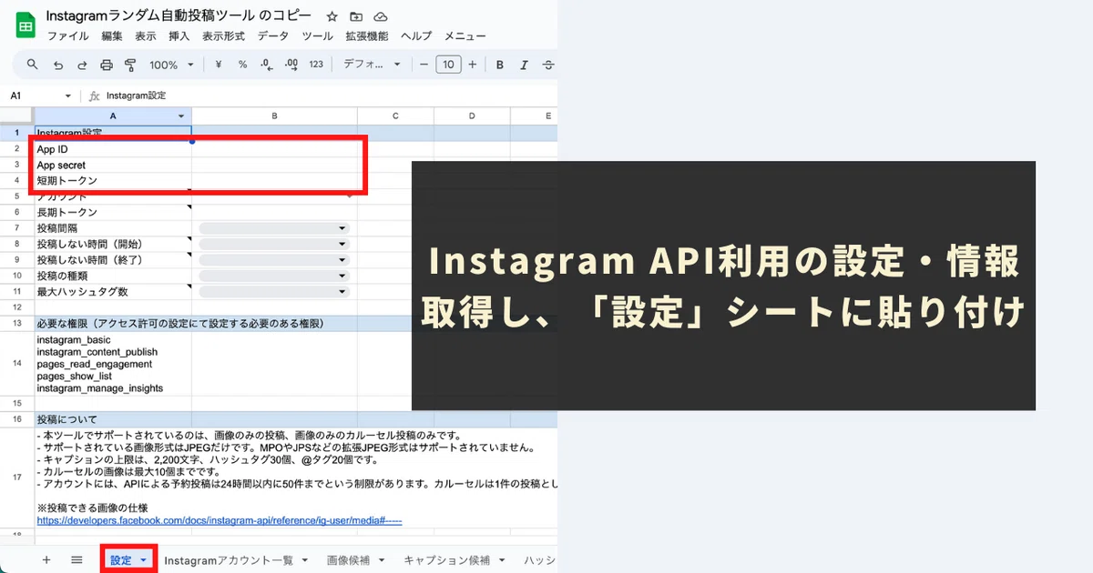Open the 拡張機能 menu
The height and width of the screenshot is (573, 1093).
click(367, 36)
